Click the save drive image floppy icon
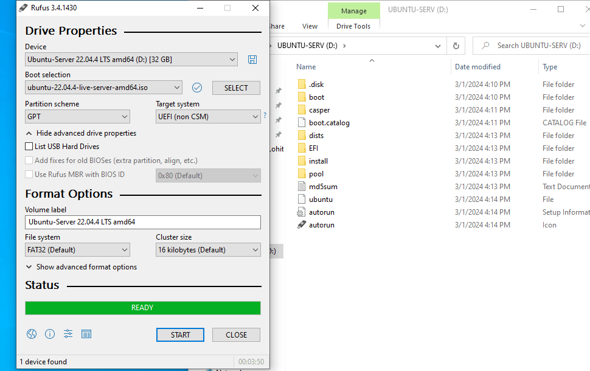Viewport: 590px width, 371px height. (x=252, y=60)
